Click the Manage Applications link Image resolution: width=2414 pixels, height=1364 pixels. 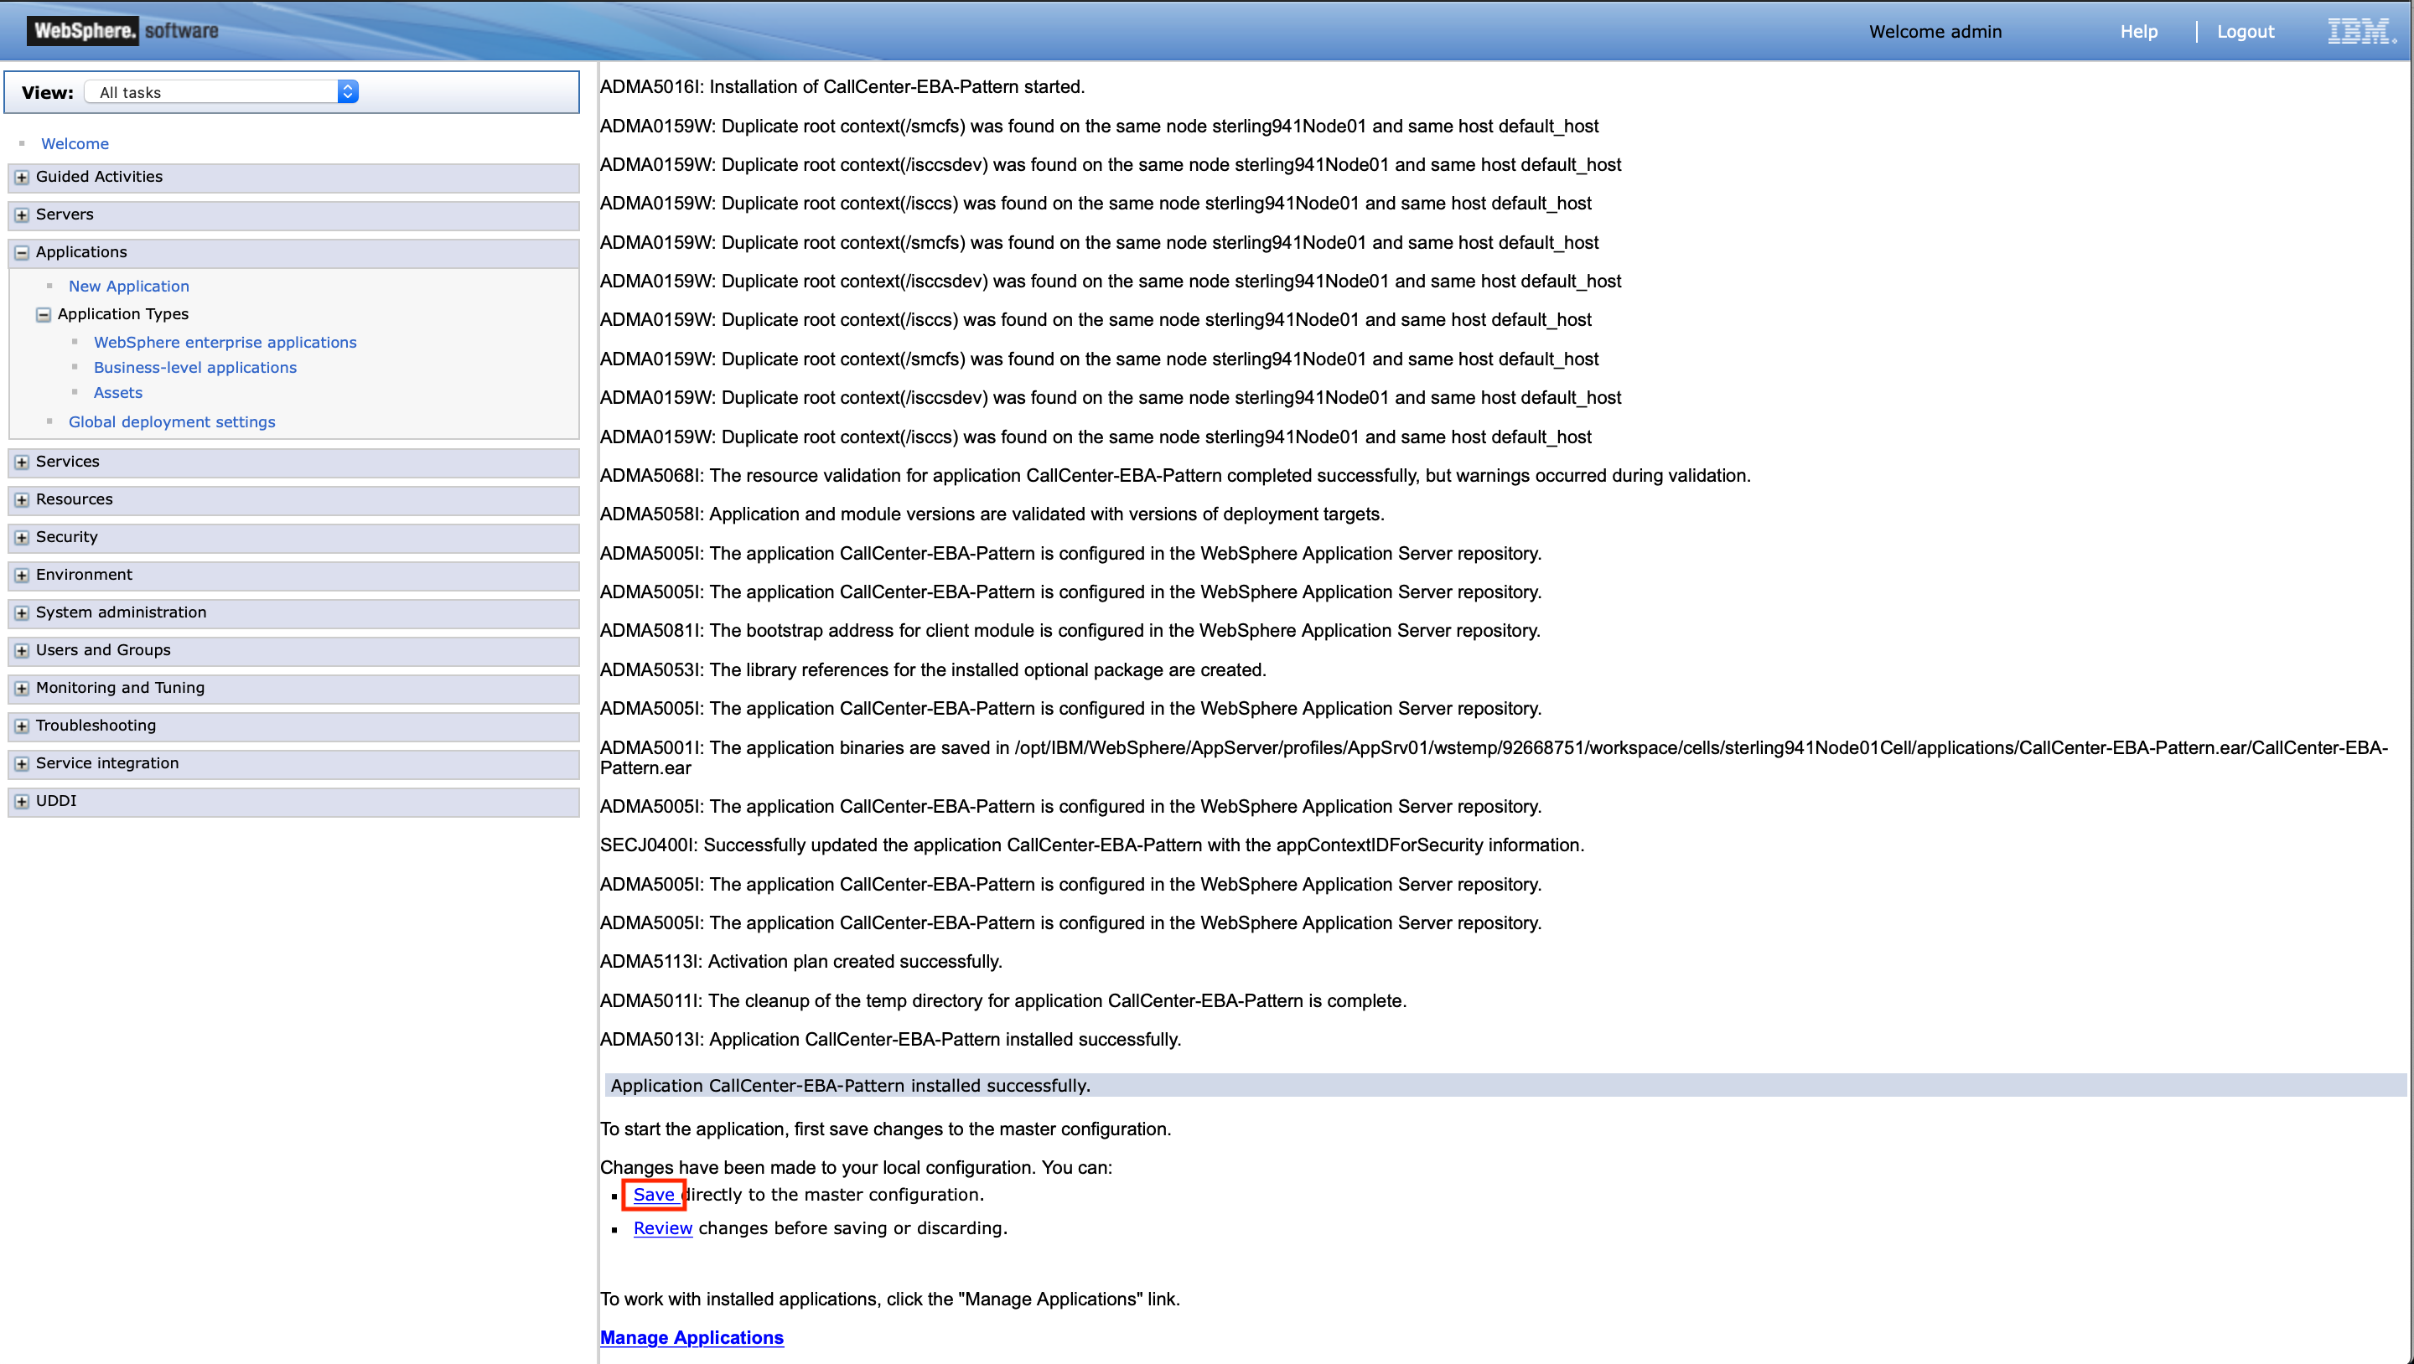[692, 1337]
